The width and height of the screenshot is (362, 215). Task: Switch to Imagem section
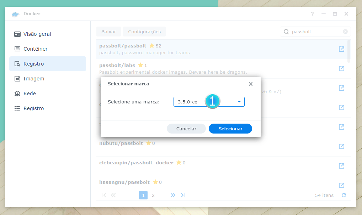[x=34, y=79]
